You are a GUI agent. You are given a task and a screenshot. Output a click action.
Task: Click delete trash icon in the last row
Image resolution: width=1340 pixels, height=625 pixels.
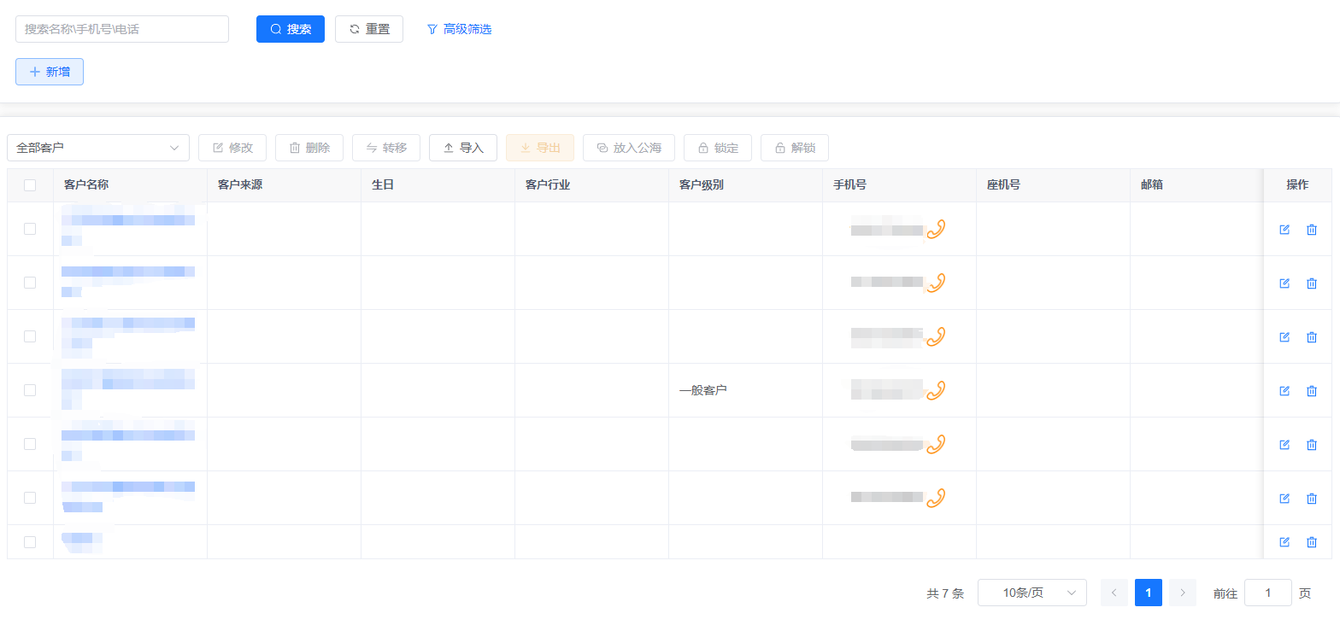tap(1312, 542)
